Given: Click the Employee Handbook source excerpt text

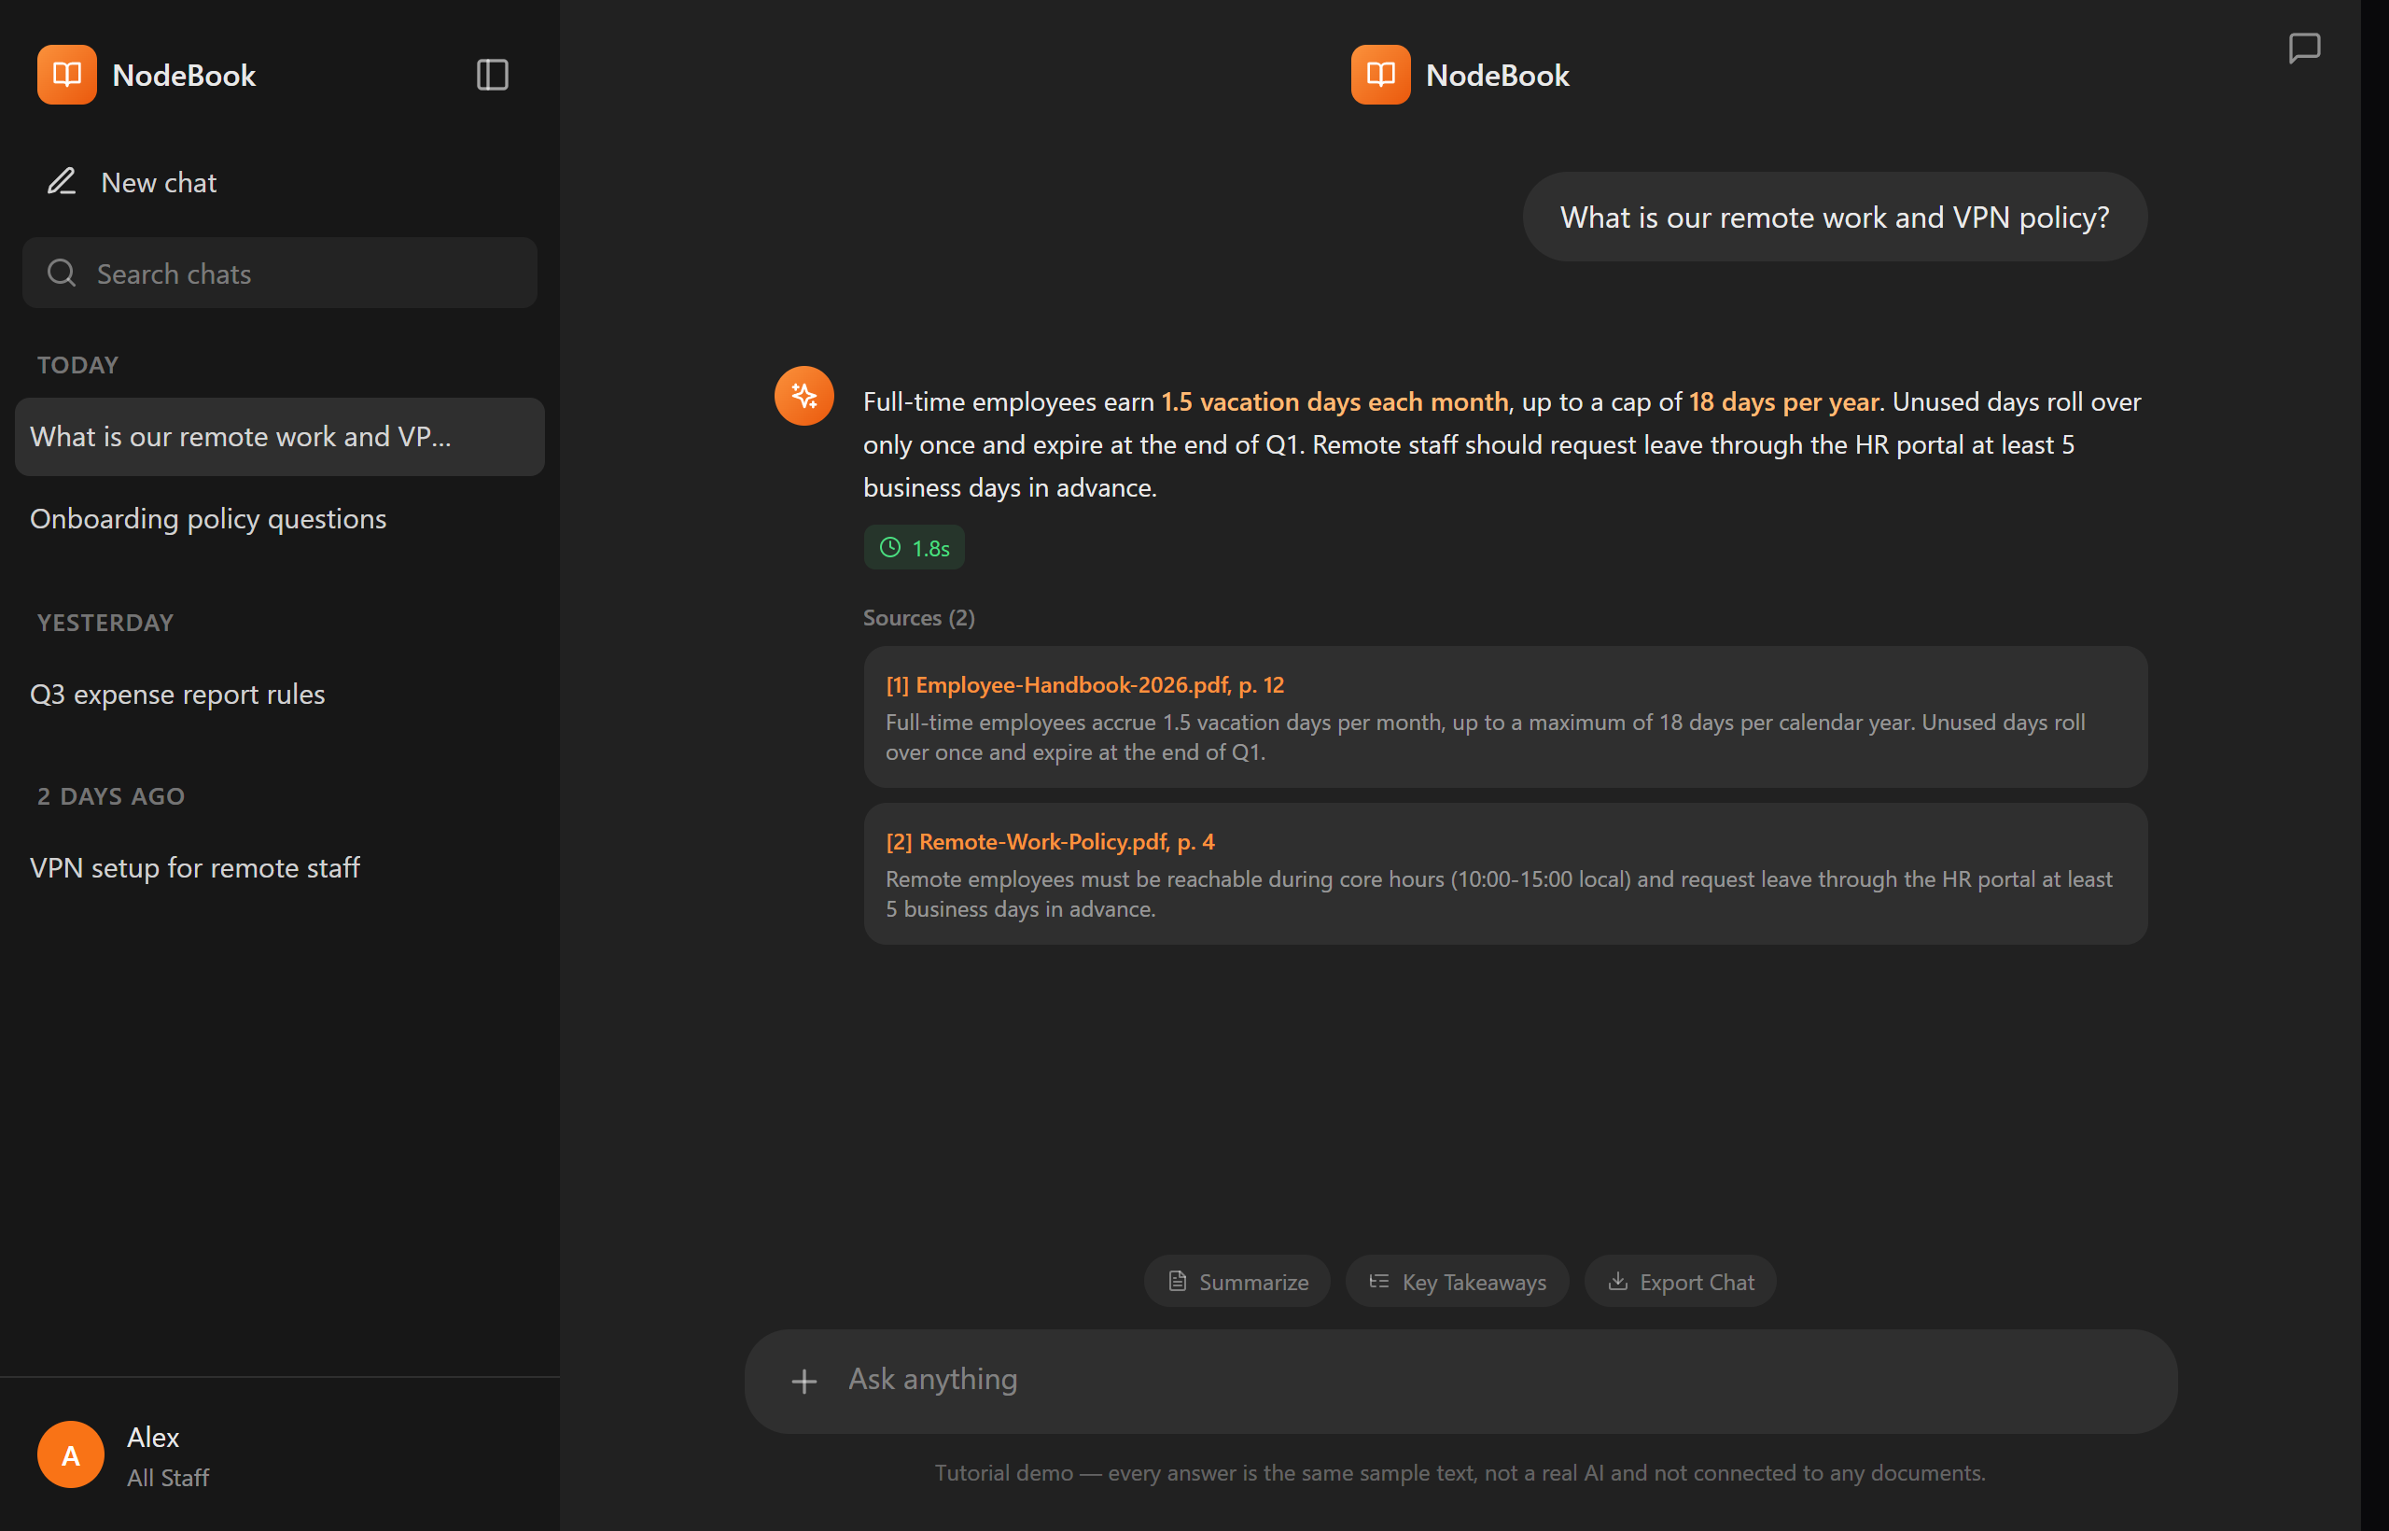Looking at the screenshot, I should coord(1486,737).
